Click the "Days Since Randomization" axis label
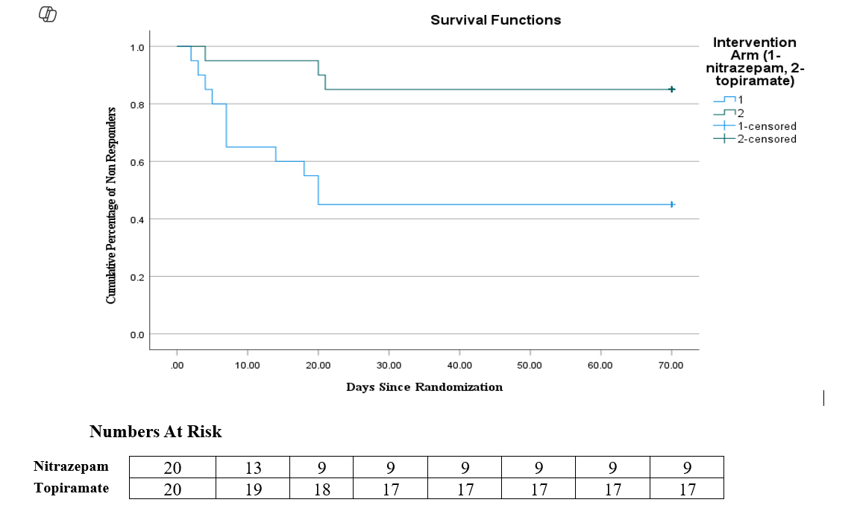The height and width of the screenshot is (526, 857). 424,387
